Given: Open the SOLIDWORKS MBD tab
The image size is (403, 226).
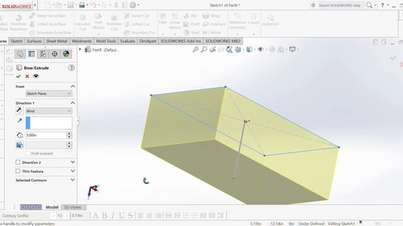Looking at the screenshot, I should click(x=223, y=41).
